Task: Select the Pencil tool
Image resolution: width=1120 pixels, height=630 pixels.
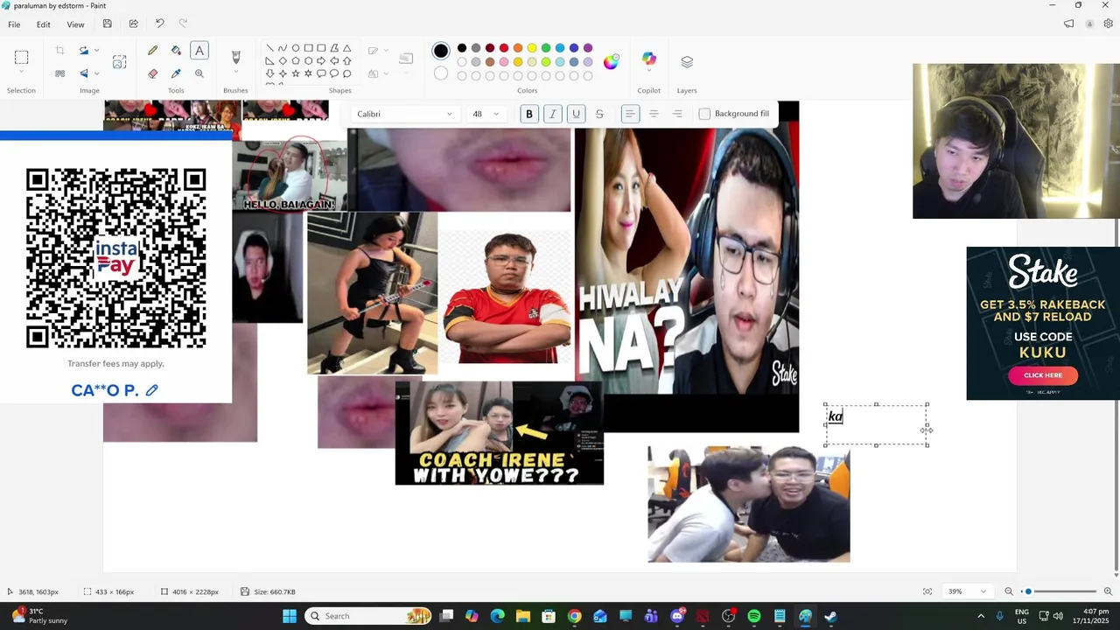Action: [153, 51]
